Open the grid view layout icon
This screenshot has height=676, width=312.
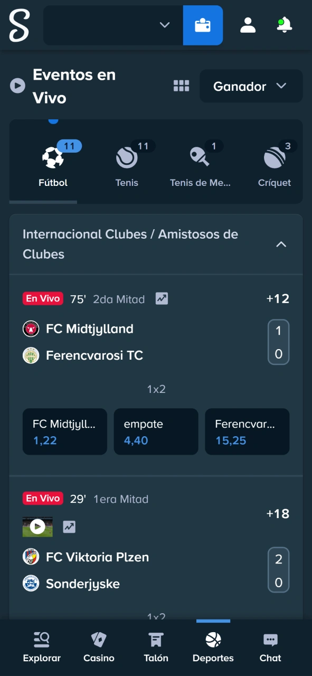[x=181, y=86]
